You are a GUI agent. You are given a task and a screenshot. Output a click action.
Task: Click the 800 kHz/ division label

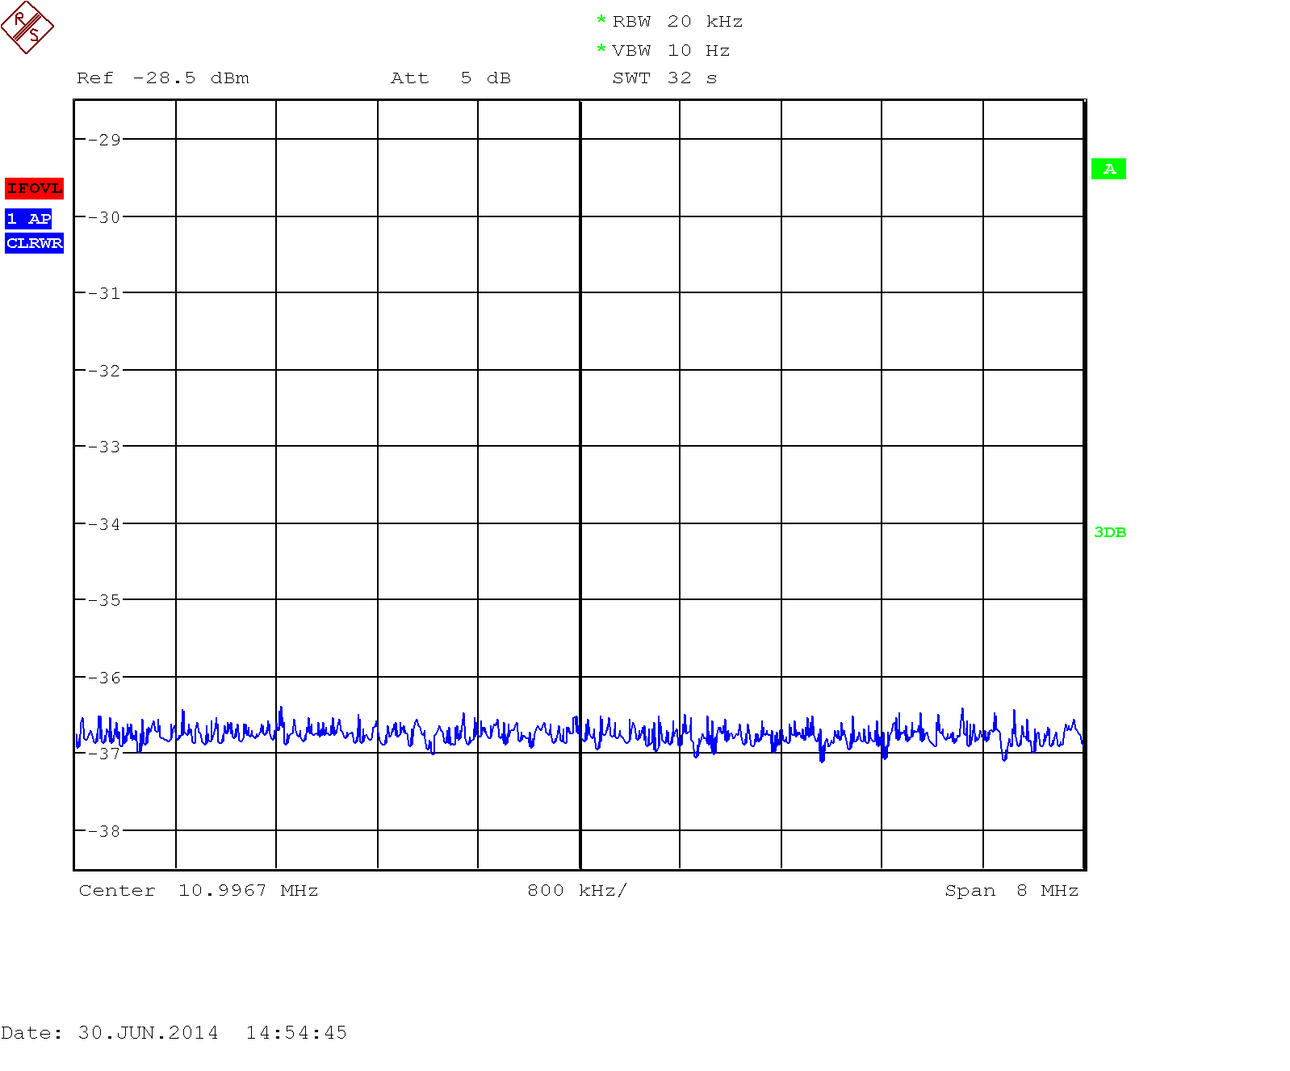(576, 891)
